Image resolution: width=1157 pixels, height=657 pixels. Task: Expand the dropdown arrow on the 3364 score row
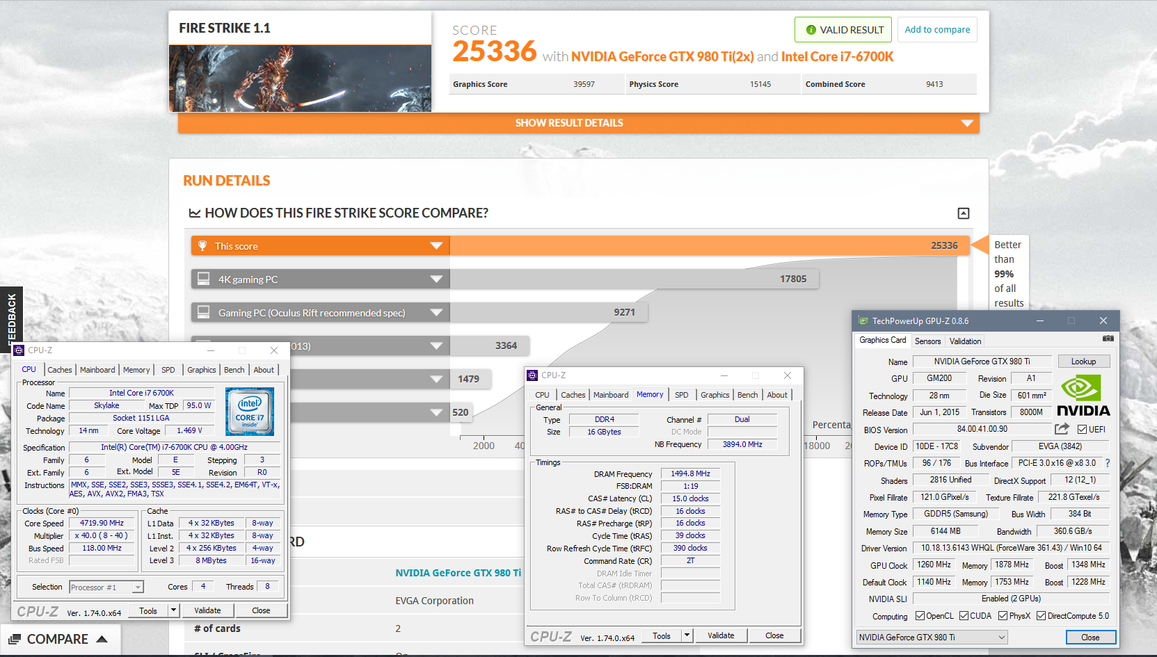(436, 346)
